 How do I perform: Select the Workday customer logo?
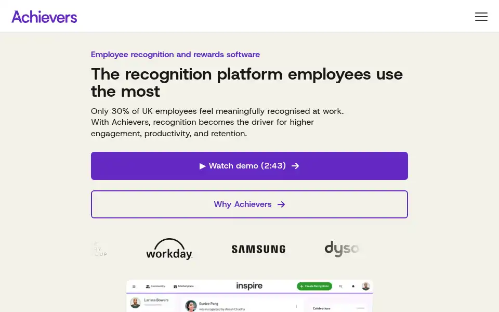coord(169,249)
